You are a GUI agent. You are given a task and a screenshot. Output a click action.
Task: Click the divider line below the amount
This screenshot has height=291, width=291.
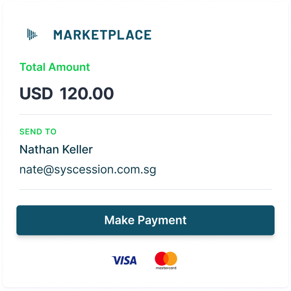pos(145,115)
